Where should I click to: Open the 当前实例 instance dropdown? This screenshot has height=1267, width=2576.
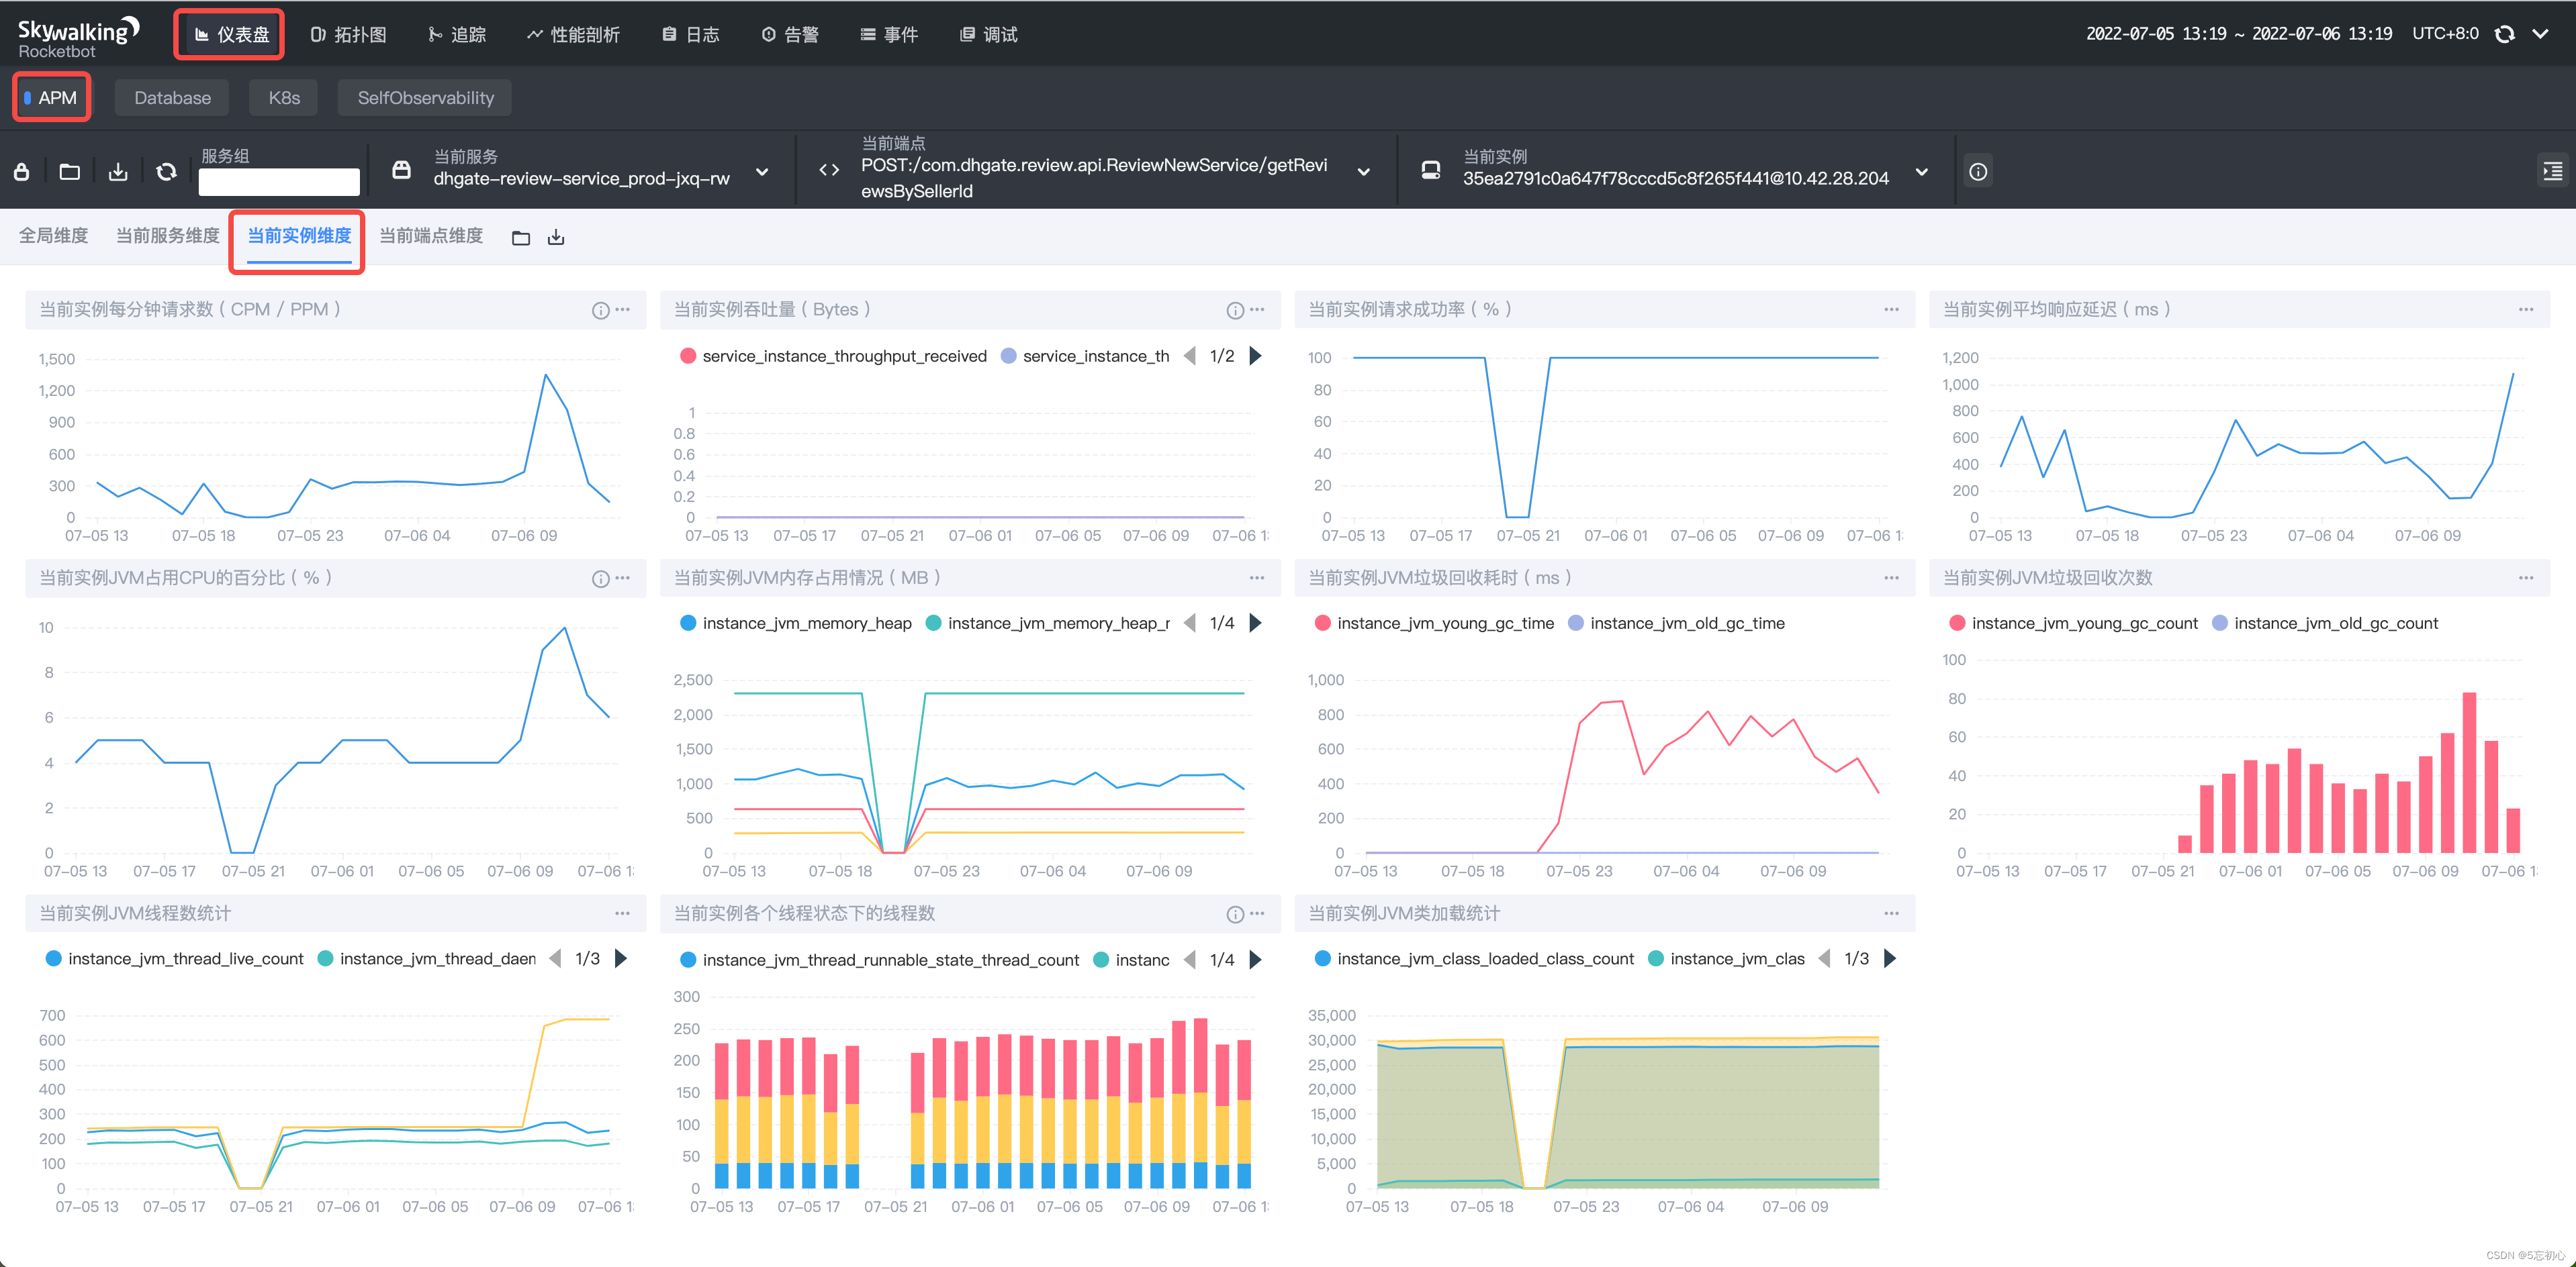tap(1676, 170)
